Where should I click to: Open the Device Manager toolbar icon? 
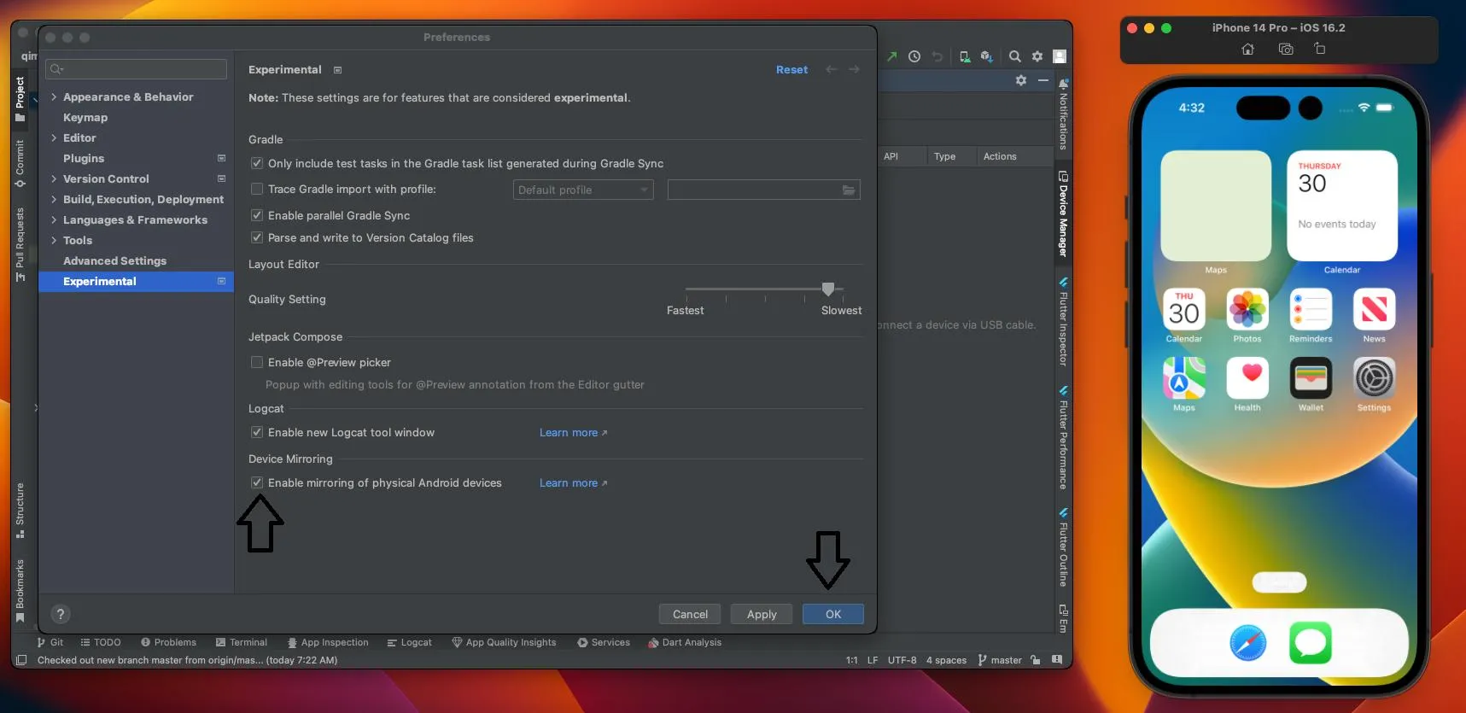click(965, 56)
